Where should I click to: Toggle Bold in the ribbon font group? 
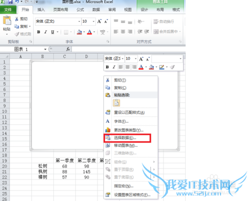coord(38,32)
